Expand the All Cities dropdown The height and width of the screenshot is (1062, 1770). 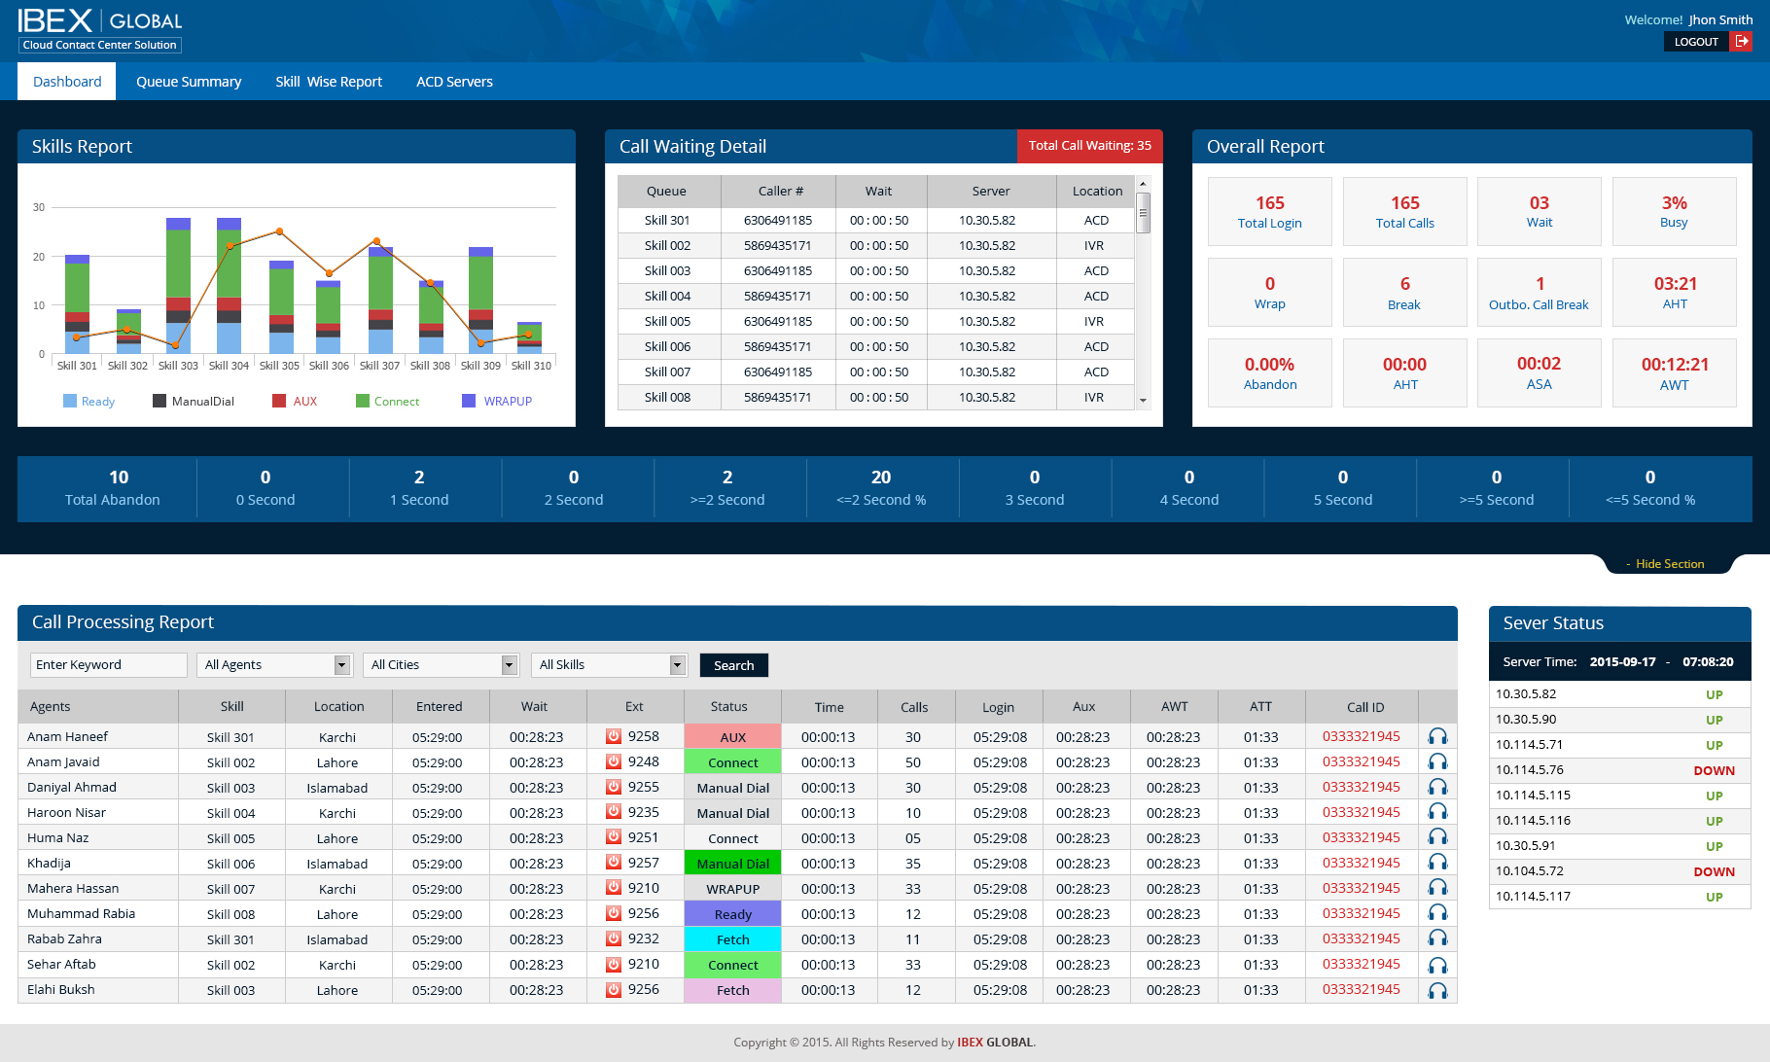pos(442,665)
